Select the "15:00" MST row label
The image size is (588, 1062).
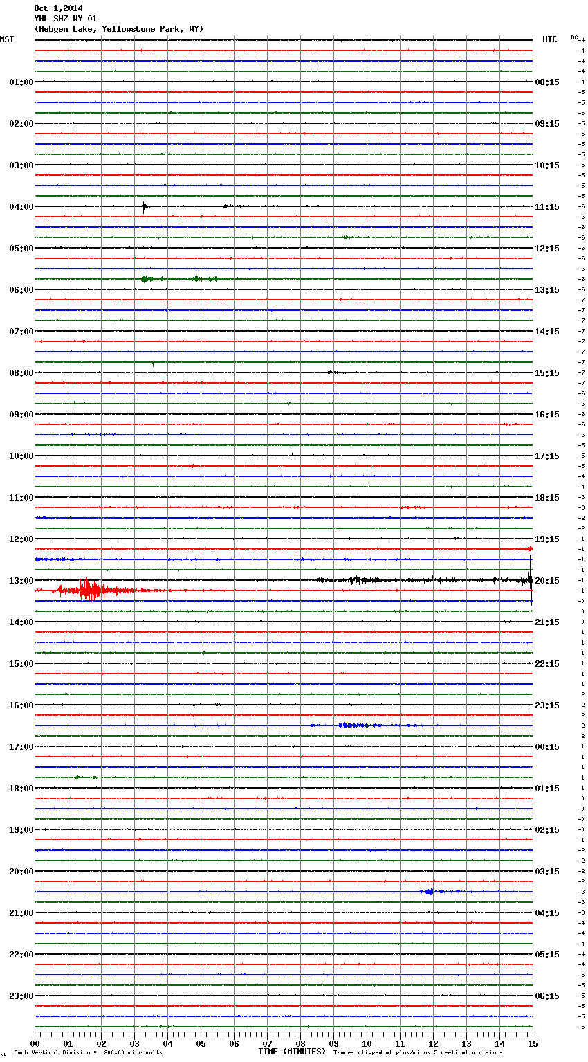(21, 664)
